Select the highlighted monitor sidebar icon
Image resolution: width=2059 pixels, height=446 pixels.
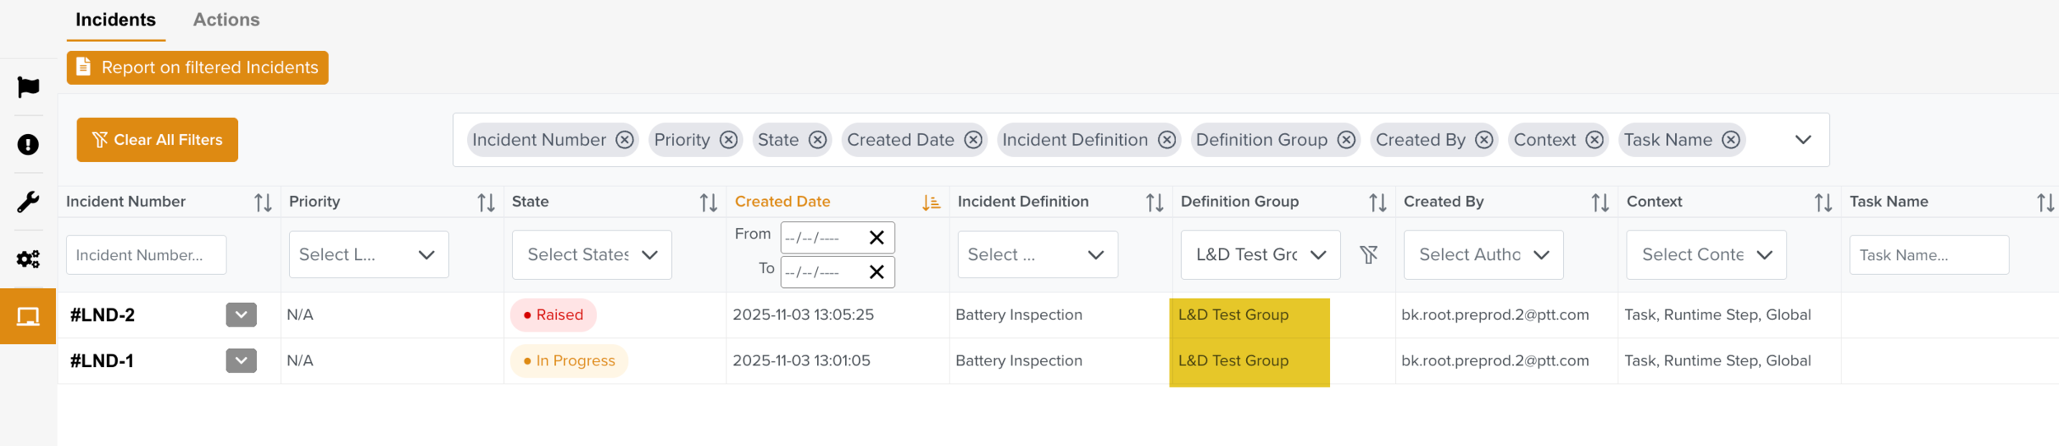coord(28,316)
